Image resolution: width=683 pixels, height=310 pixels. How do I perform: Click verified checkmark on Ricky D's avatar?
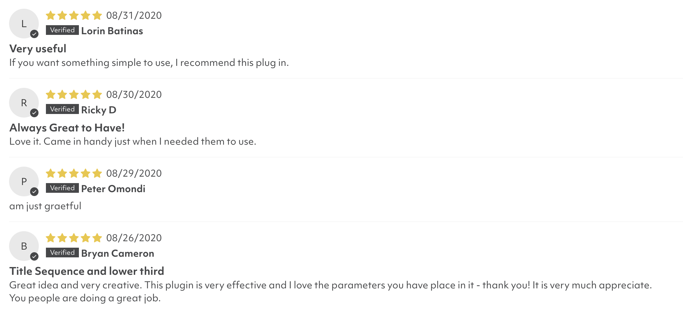[x=34, y=113]
